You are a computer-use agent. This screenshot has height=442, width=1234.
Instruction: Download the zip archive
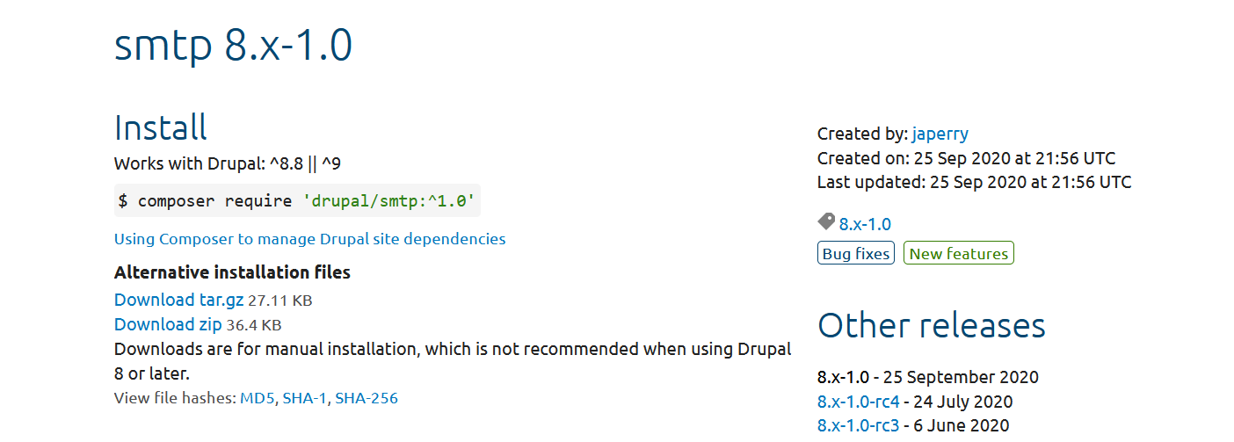pos(168,324)
